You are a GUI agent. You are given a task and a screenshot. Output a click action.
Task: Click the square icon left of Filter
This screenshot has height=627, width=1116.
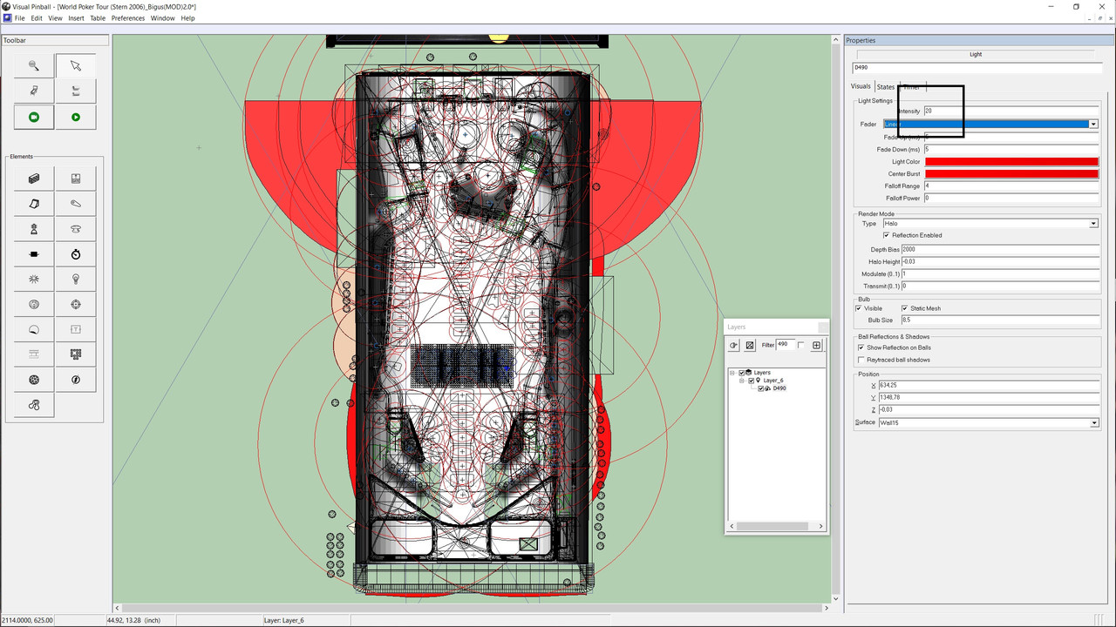point(750,346)
